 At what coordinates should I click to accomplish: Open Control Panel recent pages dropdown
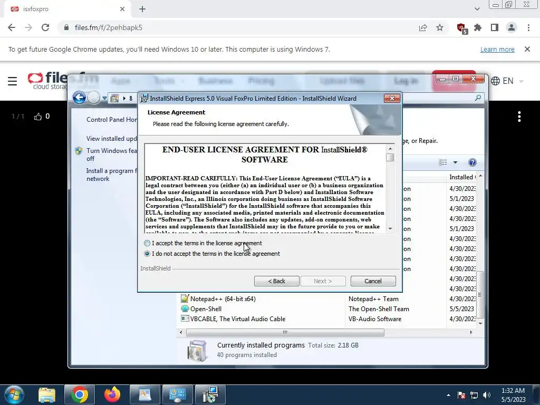[104, 98]
